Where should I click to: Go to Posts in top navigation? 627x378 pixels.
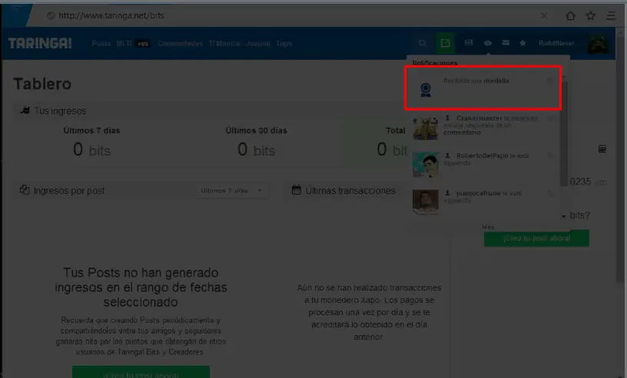pyautogui.click(x=101, y=44)
